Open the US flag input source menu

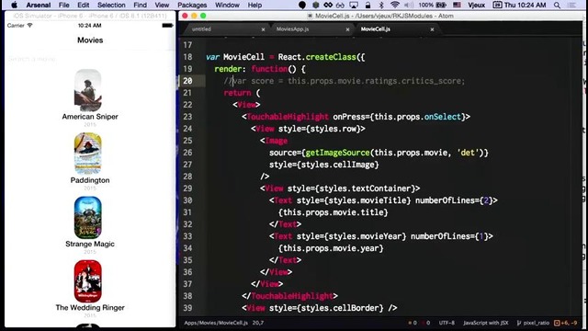tap(457, 5)
